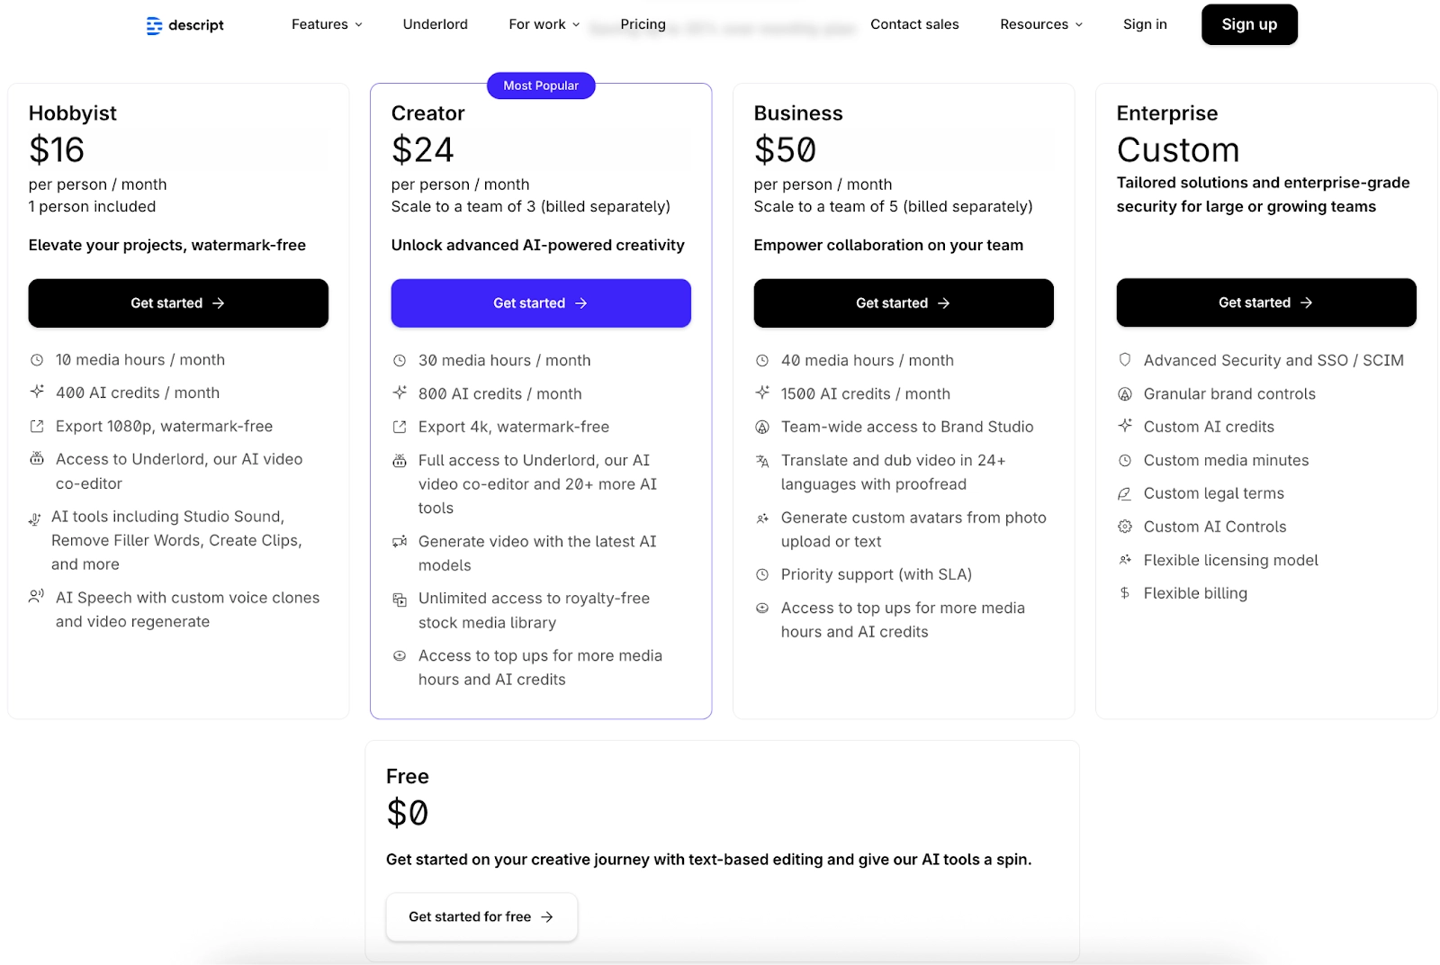The image size is (1440, 965).
Task: Click the translate icon beside Translate and dub video
Action: [760, 459]
